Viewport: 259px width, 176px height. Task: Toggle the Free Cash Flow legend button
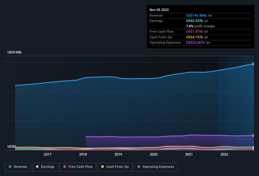pos(78,167)
